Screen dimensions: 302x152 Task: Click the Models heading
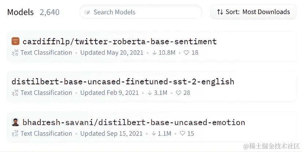click(21, 12)
